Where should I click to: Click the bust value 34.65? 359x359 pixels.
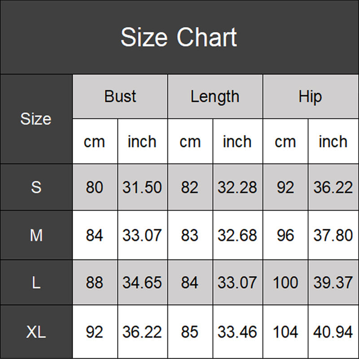pos(142,283)
